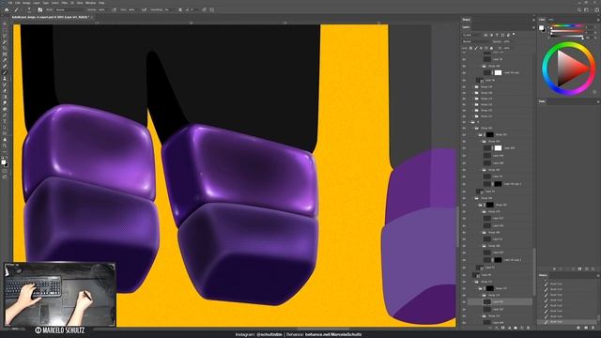Screen dimensions: 601x338
Task: Toggle airbrush build-up in options bar
Action: pyautogui.click(x=144, y=9)
